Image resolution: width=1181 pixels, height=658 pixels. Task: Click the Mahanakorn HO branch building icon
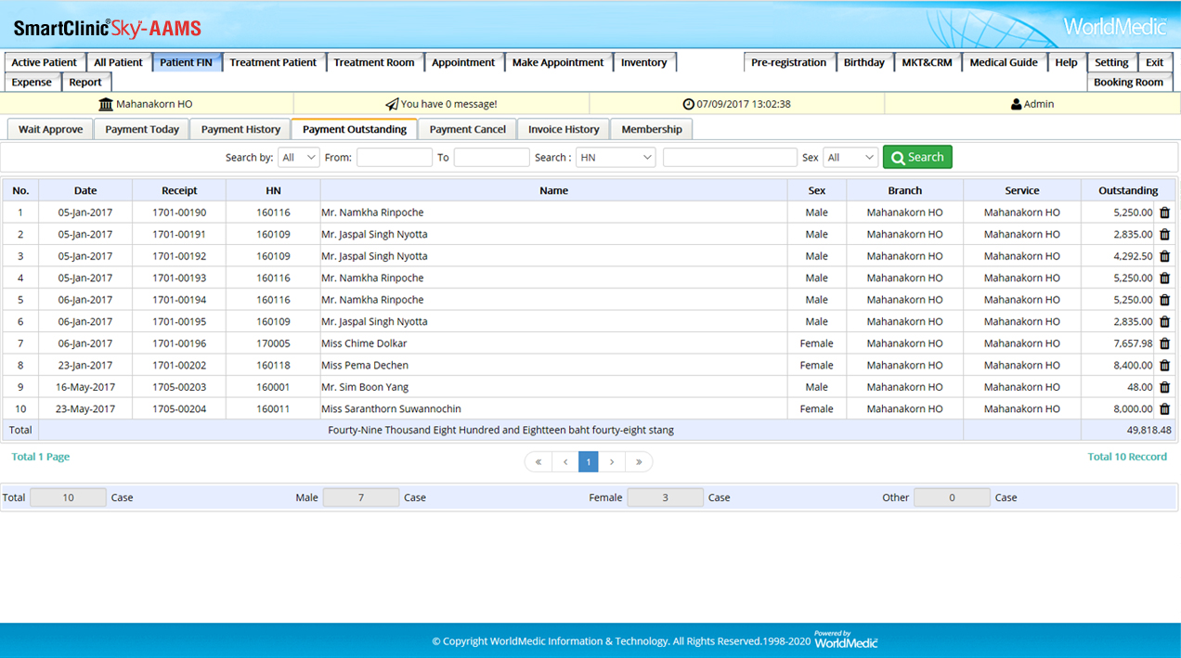pos(106,104)
